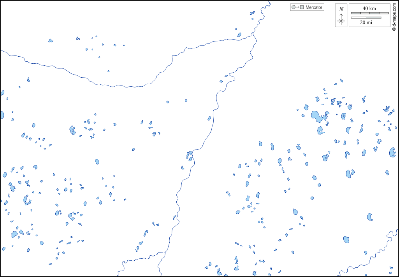
Task: Click the Mercator projection label
Action: coord(314,7)
